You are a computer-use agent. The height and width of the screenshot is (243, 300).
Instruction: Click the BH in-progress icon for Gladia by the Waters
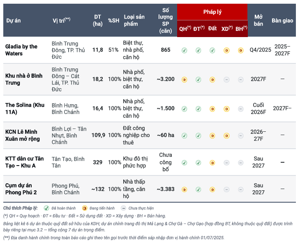pyautogui.click(x=241, y=50)
